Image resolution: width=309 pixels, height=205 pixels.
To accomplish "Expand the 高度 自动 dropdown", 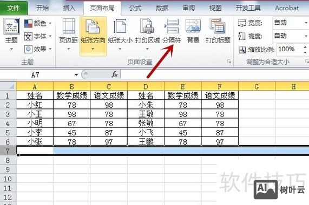I will [306, 36].
